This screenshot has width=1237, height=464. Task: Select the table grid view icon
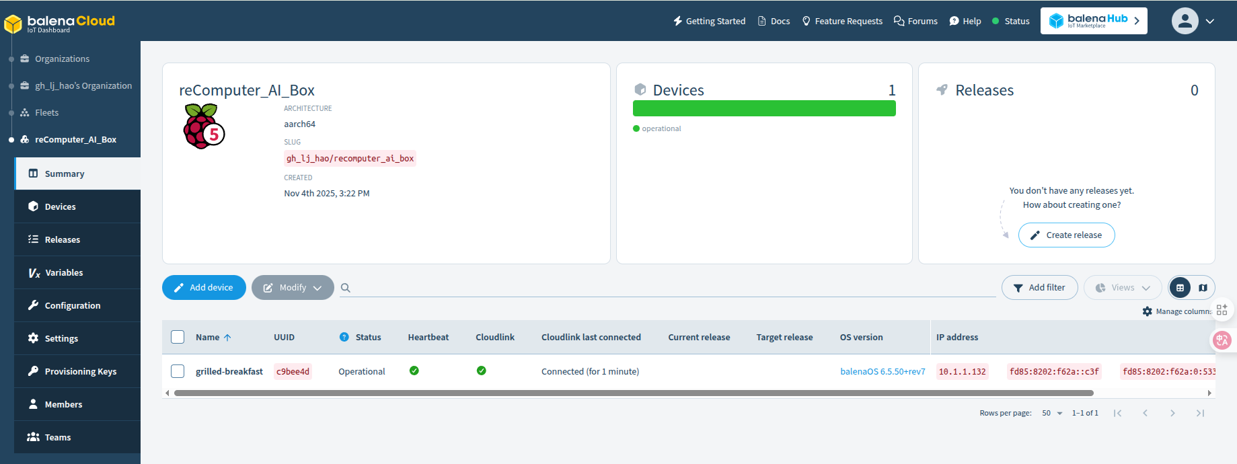click(1180, 288)
